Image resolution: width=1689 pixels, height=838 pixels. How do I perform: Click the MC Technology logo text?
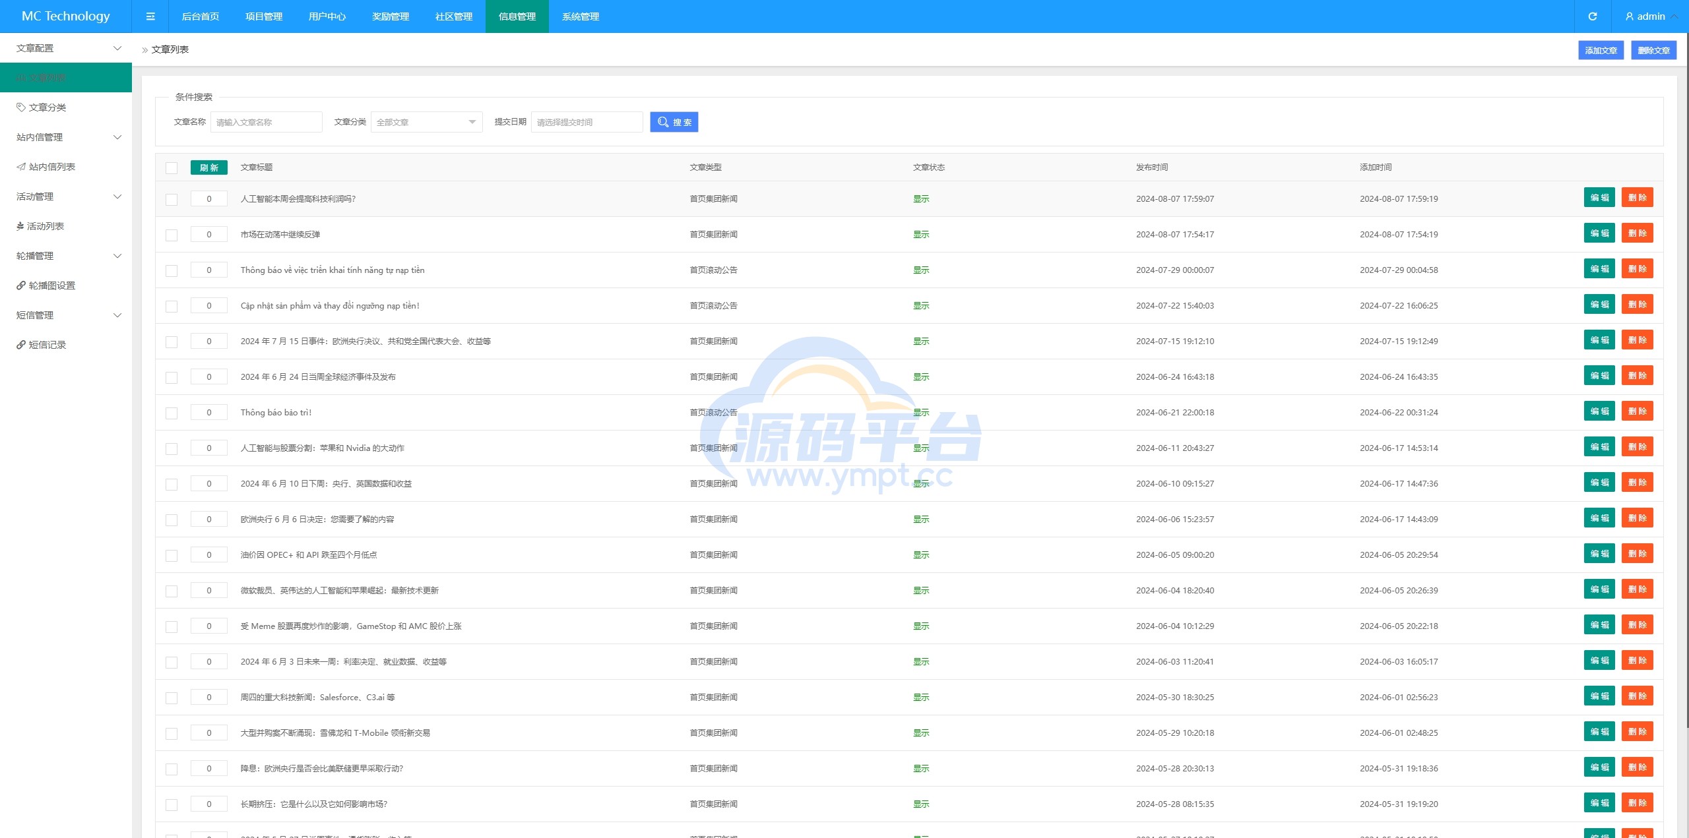66,16
